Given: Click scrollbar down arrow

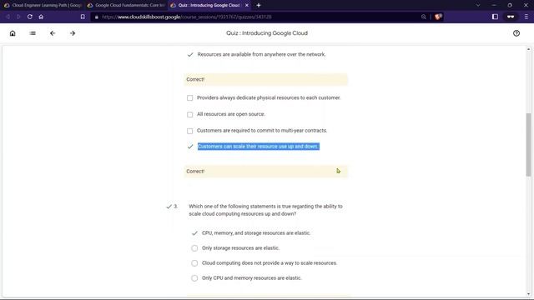Looking at the screenshot, I should point(528,294).
